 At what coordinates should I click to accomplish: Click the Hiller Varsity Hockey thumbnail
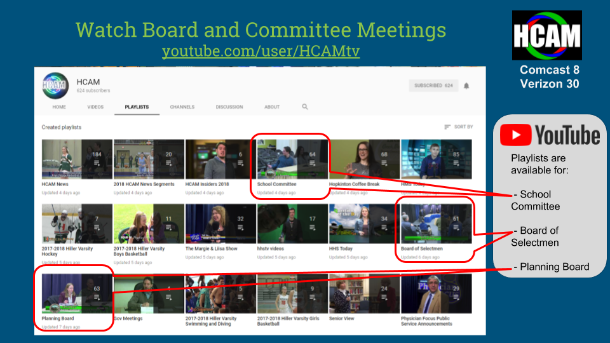tap(77, 224)
